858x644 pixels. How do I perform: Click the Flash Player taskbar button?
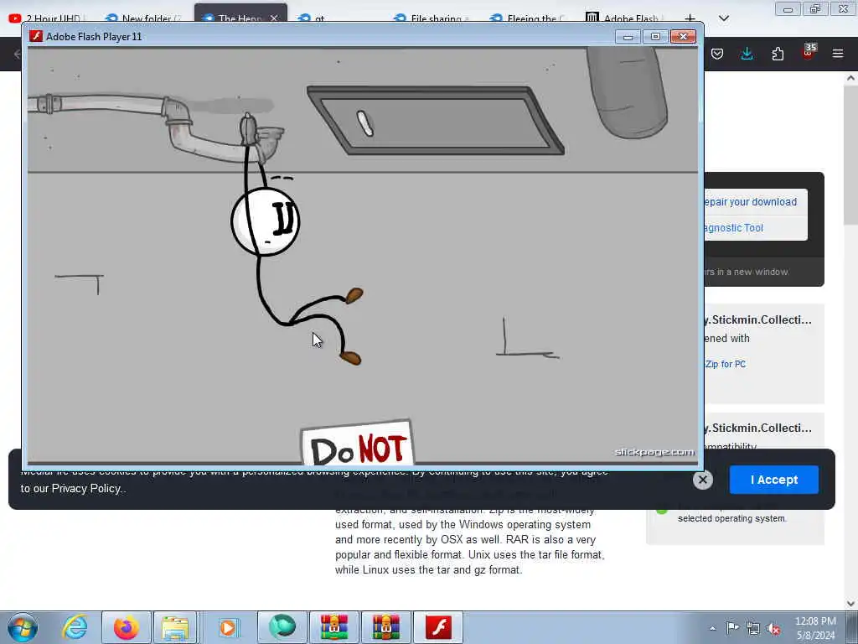tap(437, 627)
